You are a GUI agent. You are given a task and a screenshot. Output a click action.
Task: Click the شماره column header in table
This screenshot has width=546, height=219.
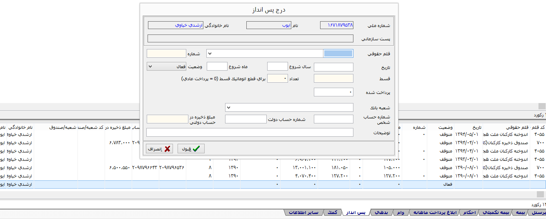point(420,127)
